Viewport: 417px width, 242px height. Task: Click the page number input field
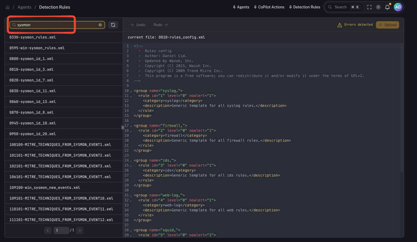(x=62, y=230)
